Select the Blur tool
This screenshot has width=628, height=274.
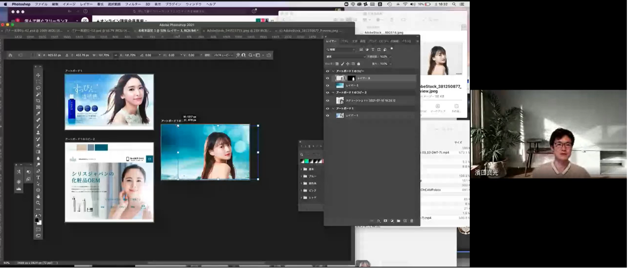[38, 158]
